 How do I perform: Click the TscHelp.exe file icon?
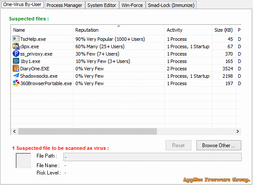(16, 39)
